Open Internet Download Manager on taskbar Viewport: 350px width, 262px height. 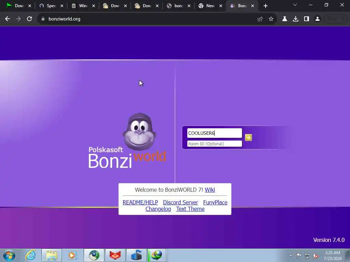157,255
